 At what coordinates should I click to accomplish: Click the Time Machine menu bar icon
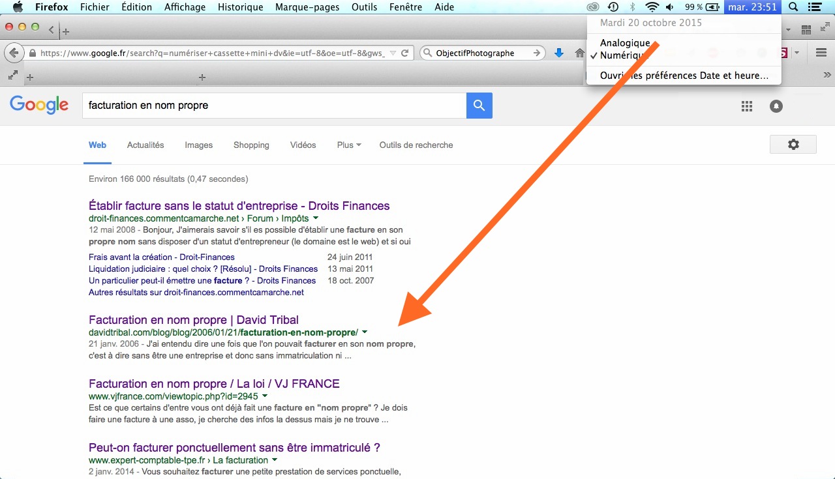[x=613, y=7]
